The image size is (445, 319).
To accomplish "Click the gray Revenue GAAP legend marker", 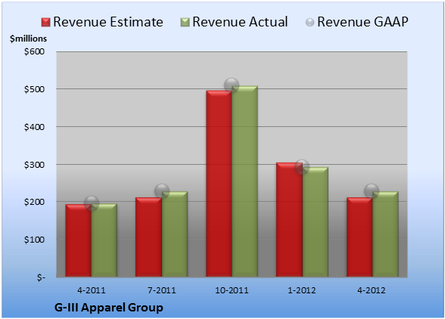I will click(x=310, y=23).
